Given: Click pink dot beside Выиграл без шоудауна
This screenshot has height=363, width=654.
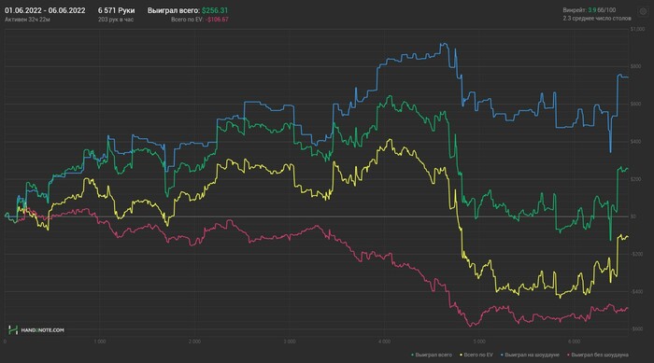Looking at the screenshot, I should pos(568,356).
